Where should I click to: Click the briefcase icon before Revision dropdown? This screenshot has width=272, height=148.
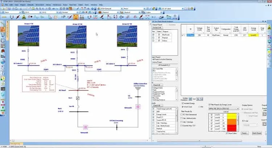(x=100, y=12)
